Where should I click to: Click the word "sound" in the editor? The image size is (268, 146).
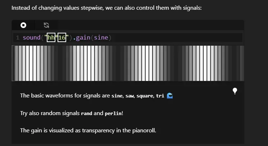click(x=32, y=37)
